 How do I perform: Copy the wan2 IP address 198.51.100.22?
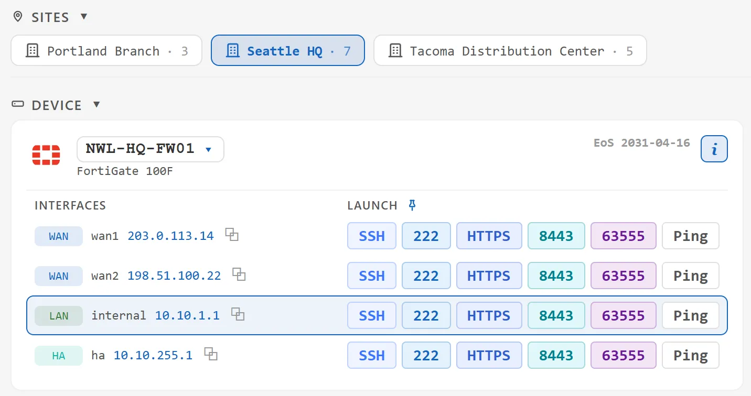click(x=239, y=274)
